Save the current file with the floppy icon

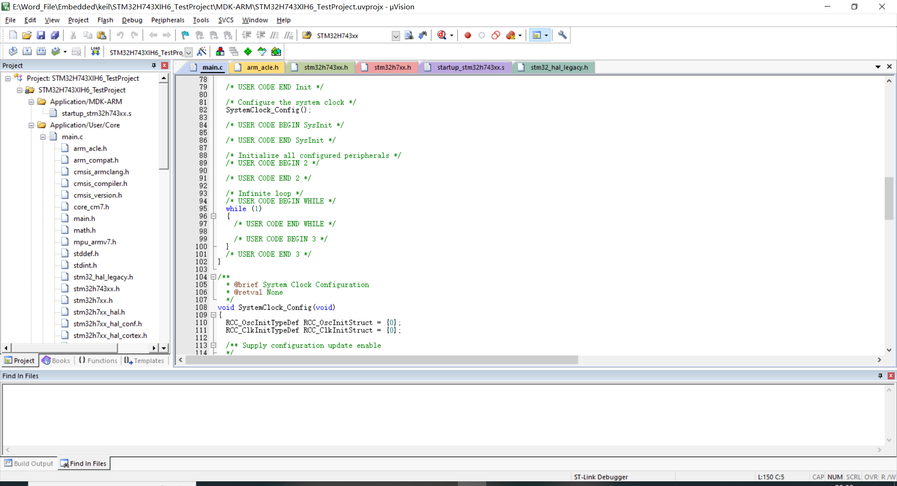(x=41, y=35)
